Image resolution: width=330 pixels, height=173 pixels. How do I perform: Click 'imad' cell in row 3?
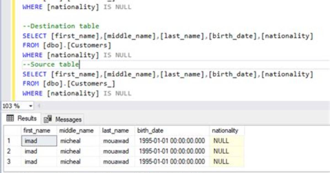pyautogui.click(x=39, y=161)
